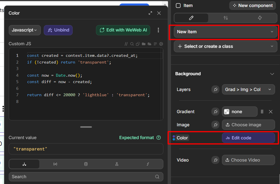280x184 pixels.
Task: Open the Expected format help icon
Action: 159,138
